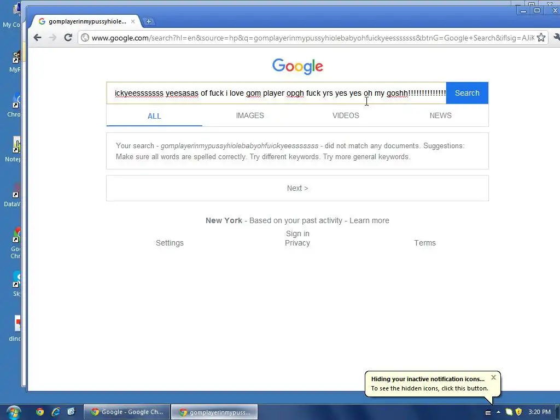Open the DataV desktop shortcut
The width and height of the screenshot is (560, 420).
13,194
